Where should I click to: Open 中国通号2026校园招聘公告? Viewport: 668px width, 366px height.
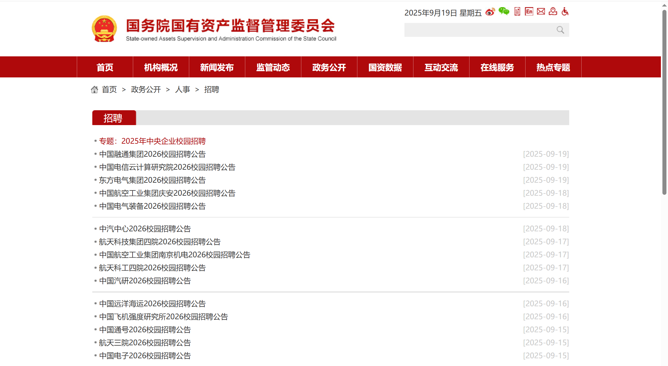[x=145, y=330]
